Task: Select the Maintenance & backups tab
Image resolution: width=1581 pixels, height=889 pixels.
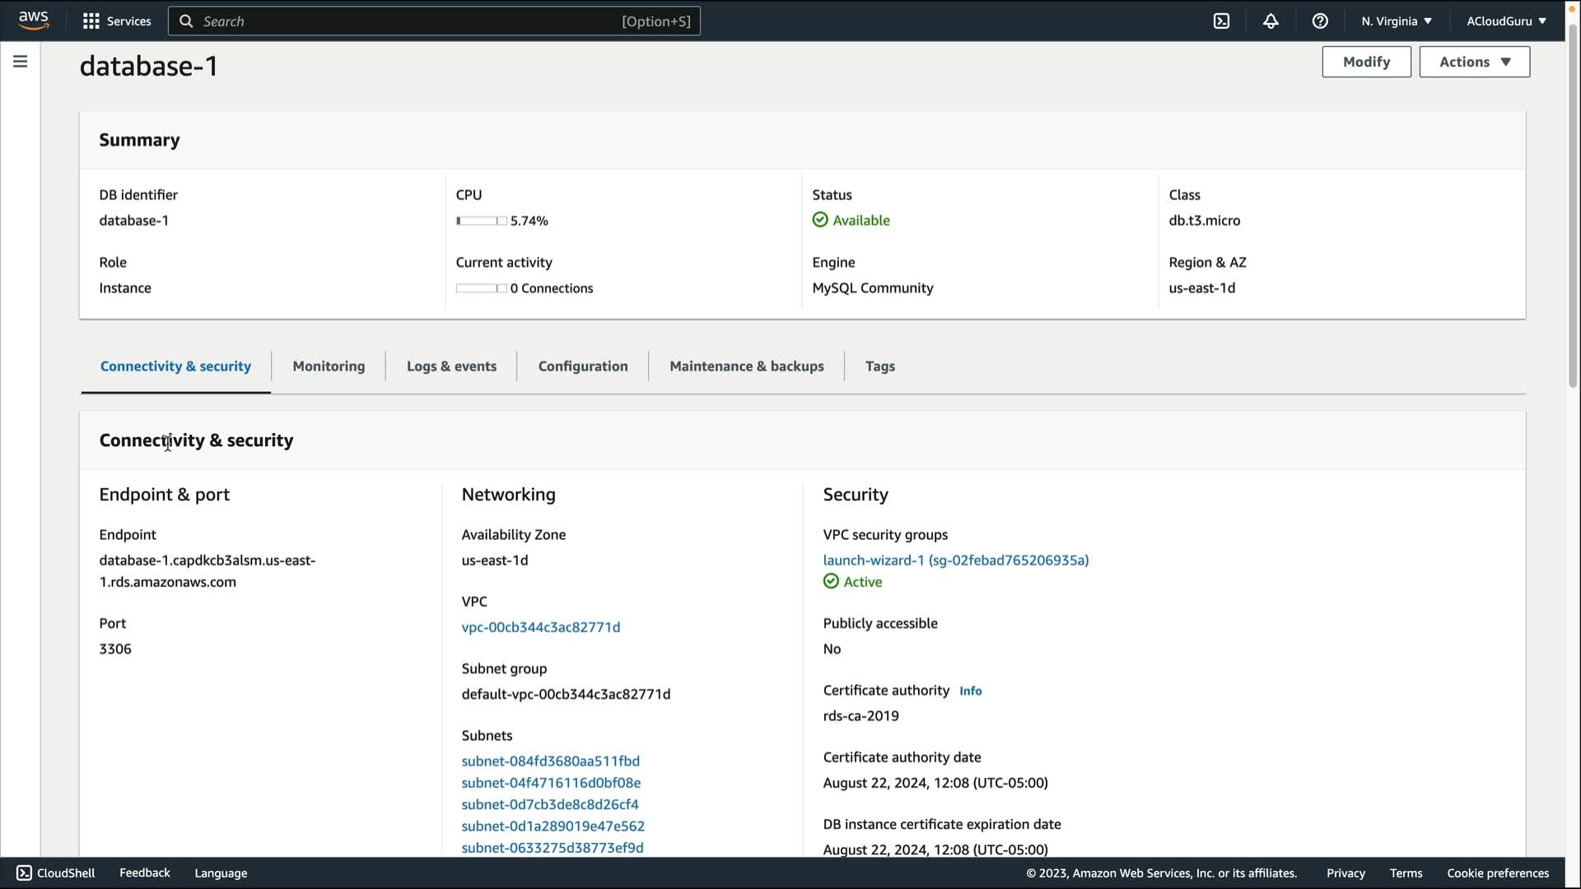Action: [746, 366]
